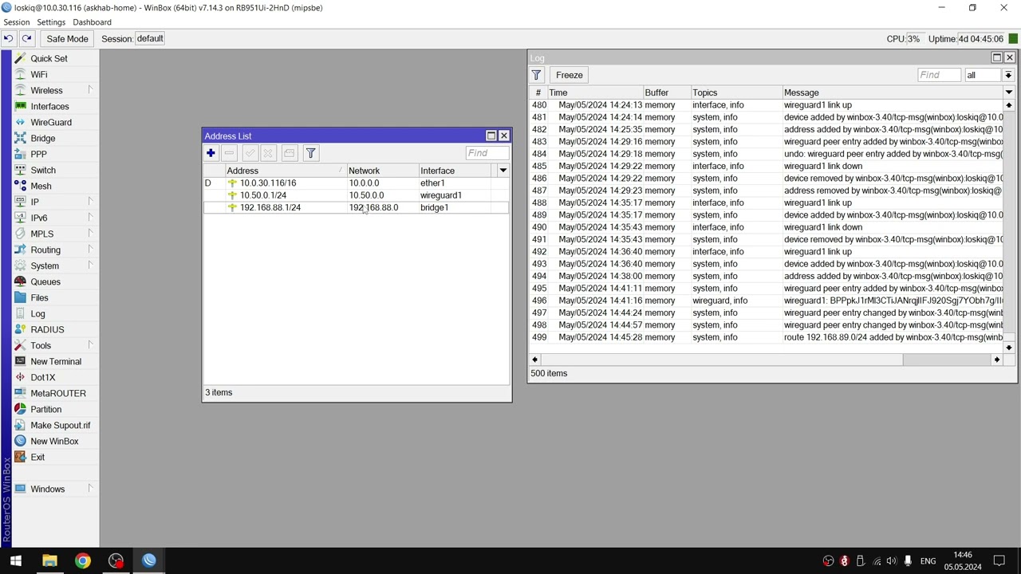This screenshot has height=574, width=1021.
Task: Open the Mesh section
Action: [41, 186]
